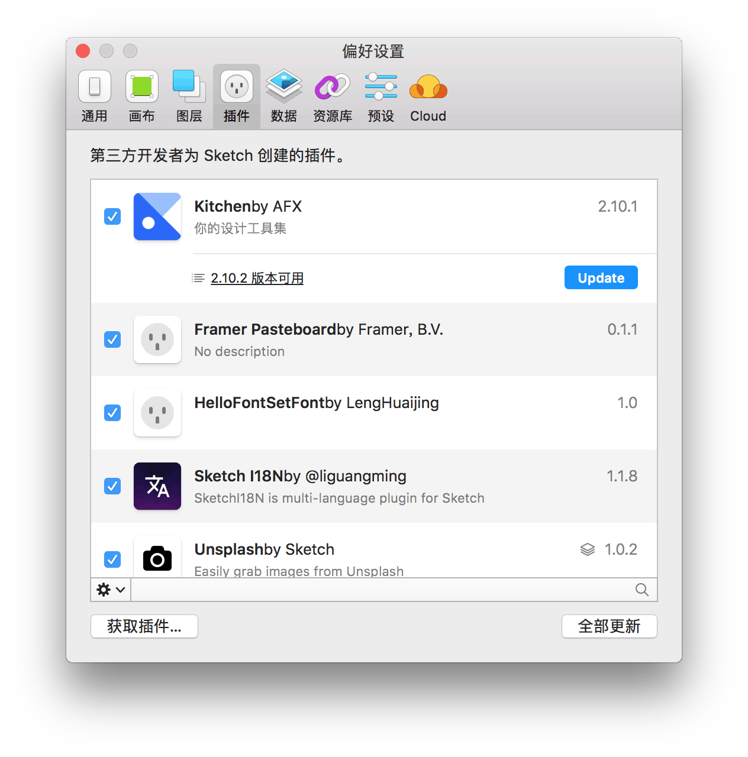Disable the Sketch I18N plugin checkbox

[112, 486]
